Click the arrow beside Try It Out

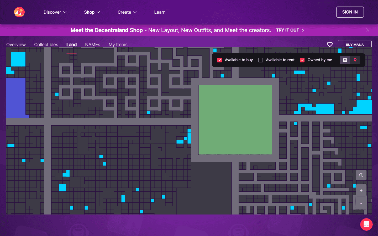(303, 30)
